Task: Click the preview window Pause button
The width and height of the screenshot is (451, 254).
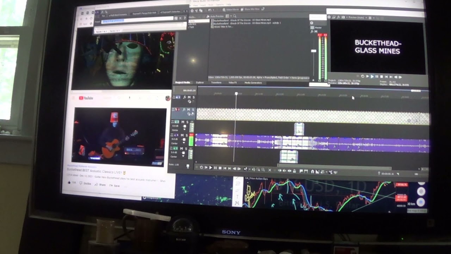Action: 377,77
